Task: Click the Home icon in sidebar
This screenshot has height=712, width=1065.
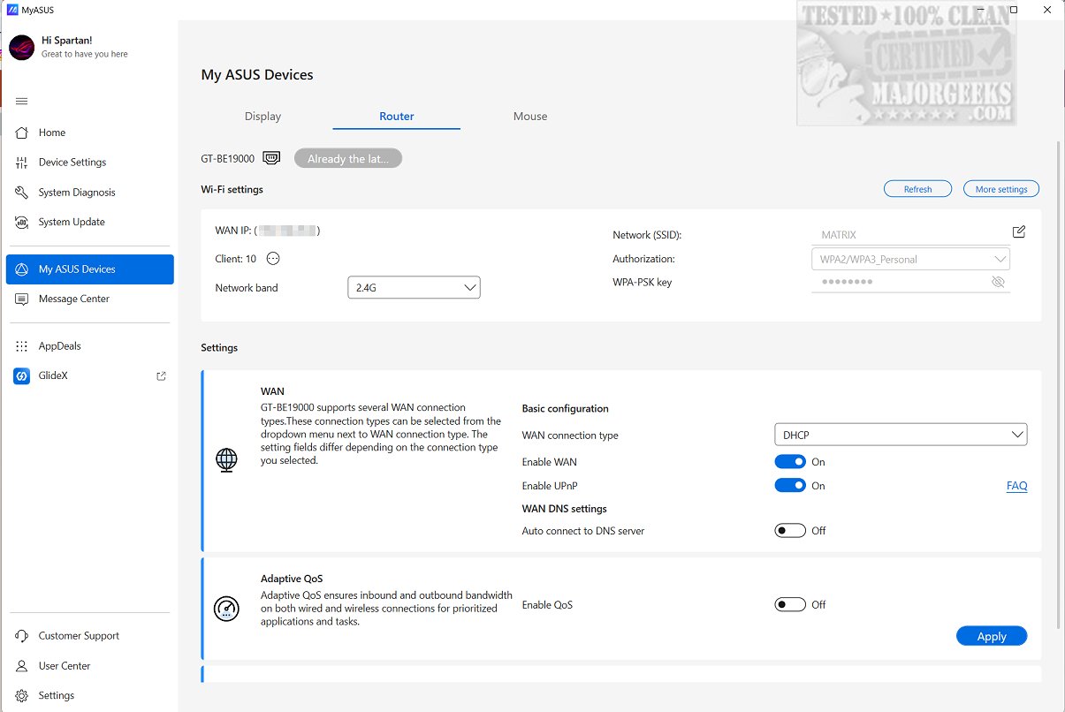Action: 22,133
